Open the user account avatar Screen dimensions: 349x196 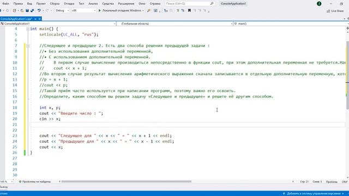[x=319, y=4]
